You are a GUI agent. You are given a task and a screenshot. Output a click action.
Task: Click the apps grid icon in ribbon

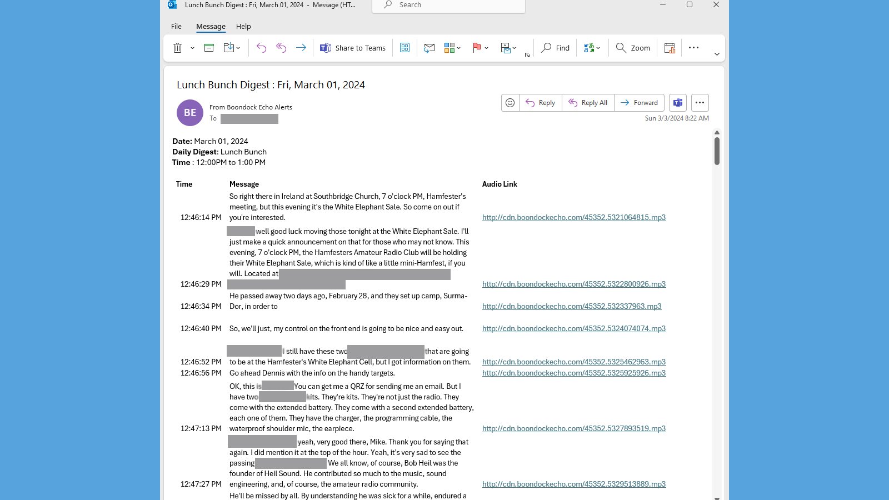405,48
